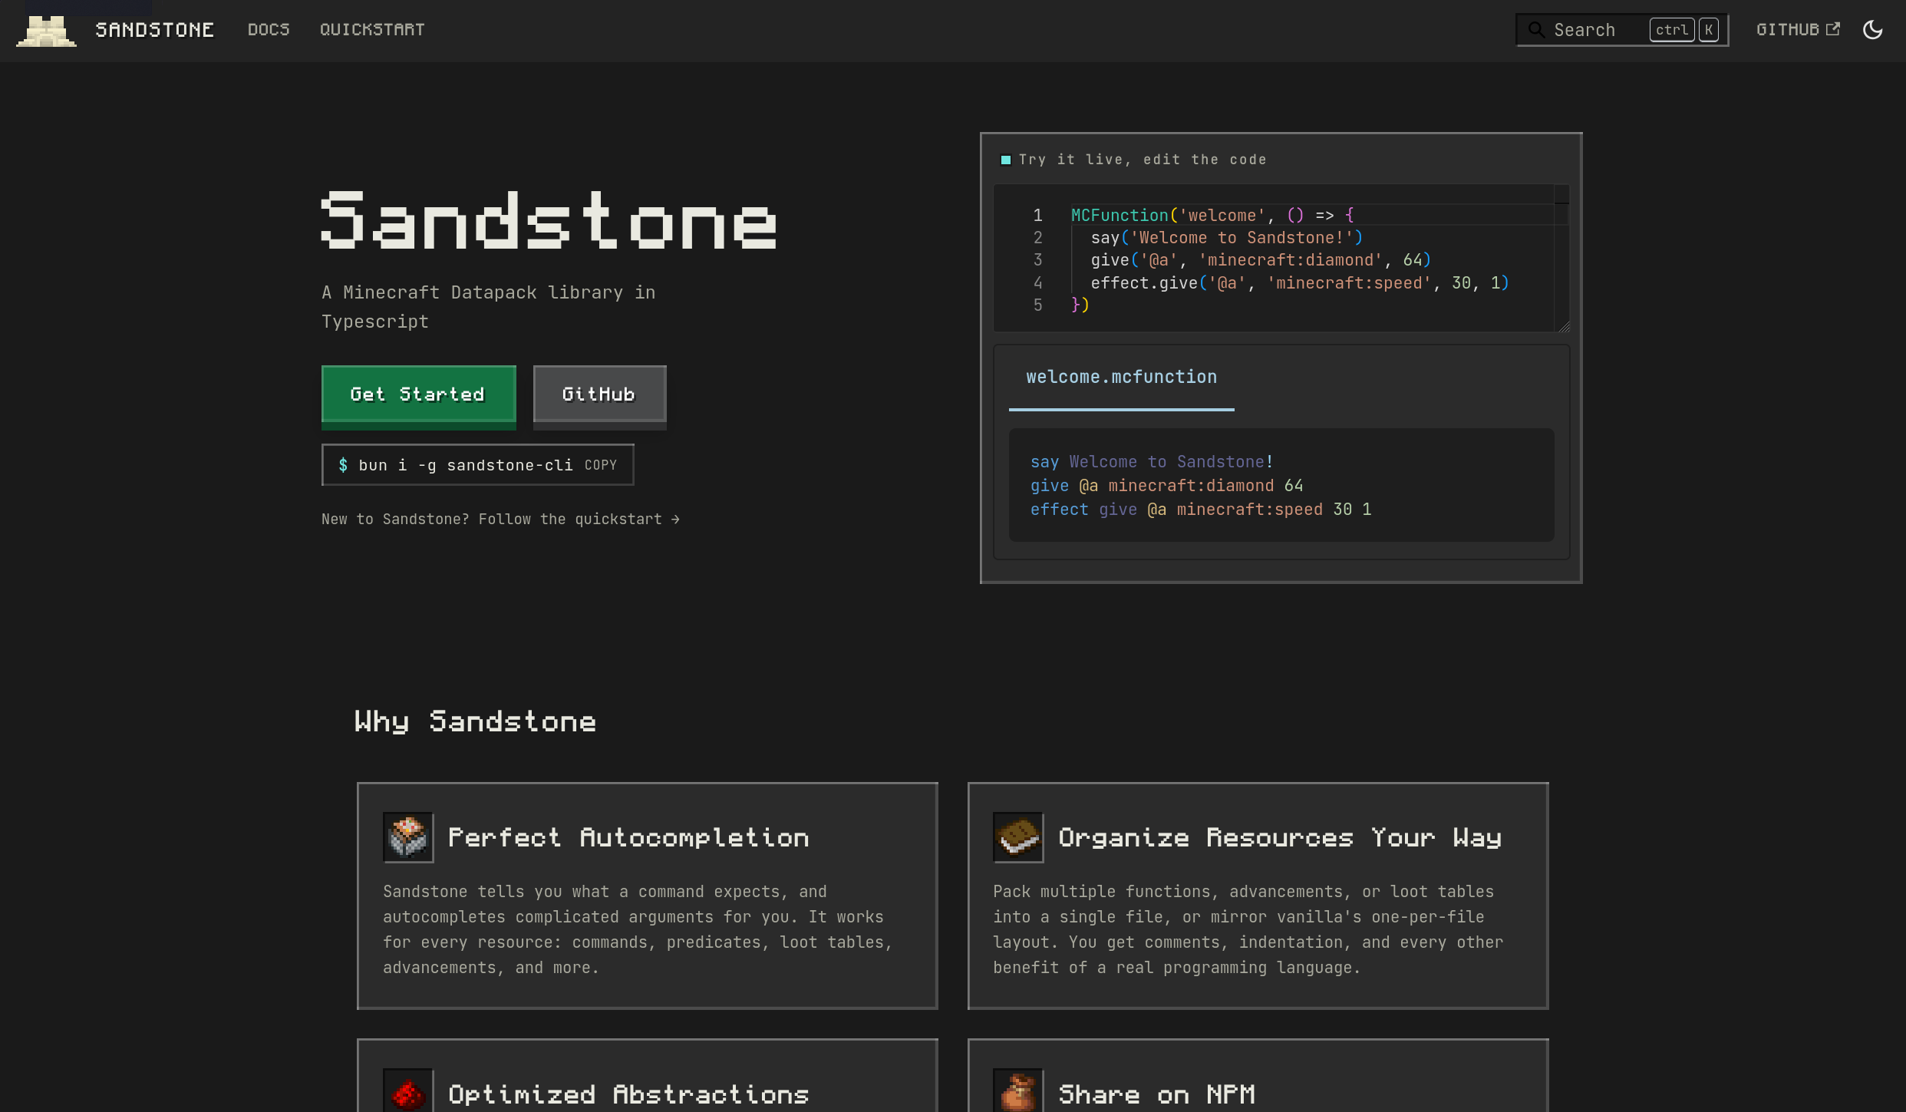
Task: Click the large Sandstone hero title
Action: pos(549,221)
